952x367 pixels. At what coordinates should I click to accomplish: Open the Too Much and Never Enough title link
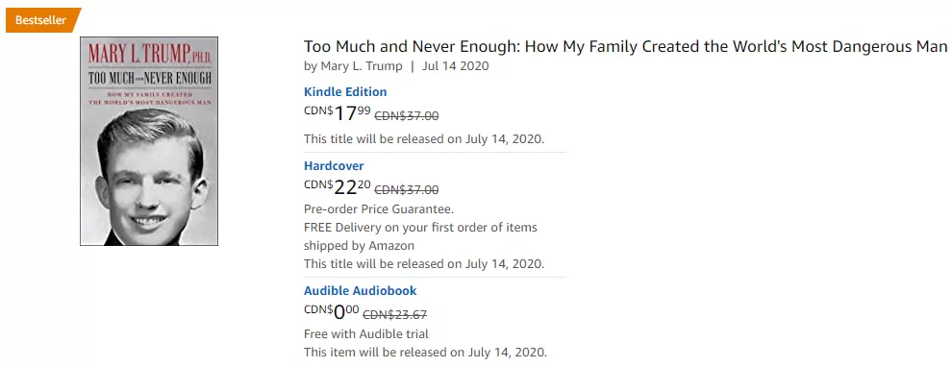[x=625, y=47]
